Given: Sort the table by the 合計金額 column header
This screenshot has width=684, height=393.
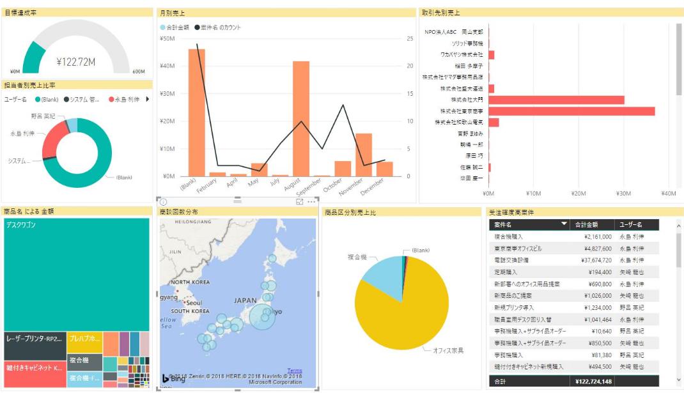Looking at the screenshot, I should coord(586,225).
